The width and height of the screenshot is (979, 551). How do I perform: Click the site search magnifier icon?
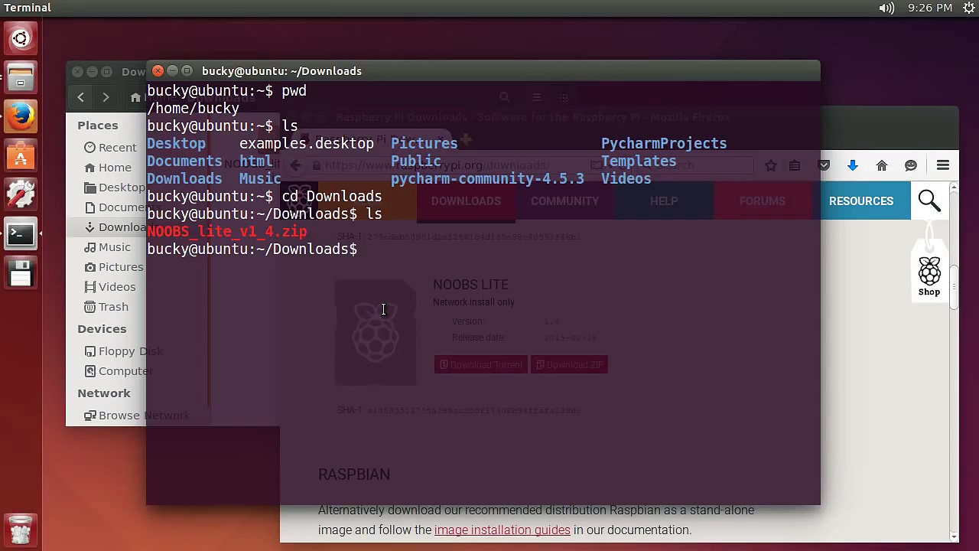929,201
